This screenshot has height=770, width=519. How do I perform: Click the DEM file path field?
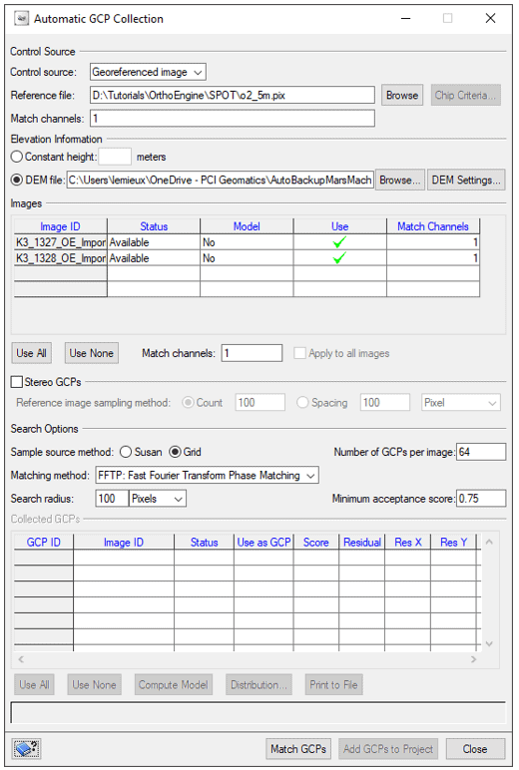click(x=221, y=180)
